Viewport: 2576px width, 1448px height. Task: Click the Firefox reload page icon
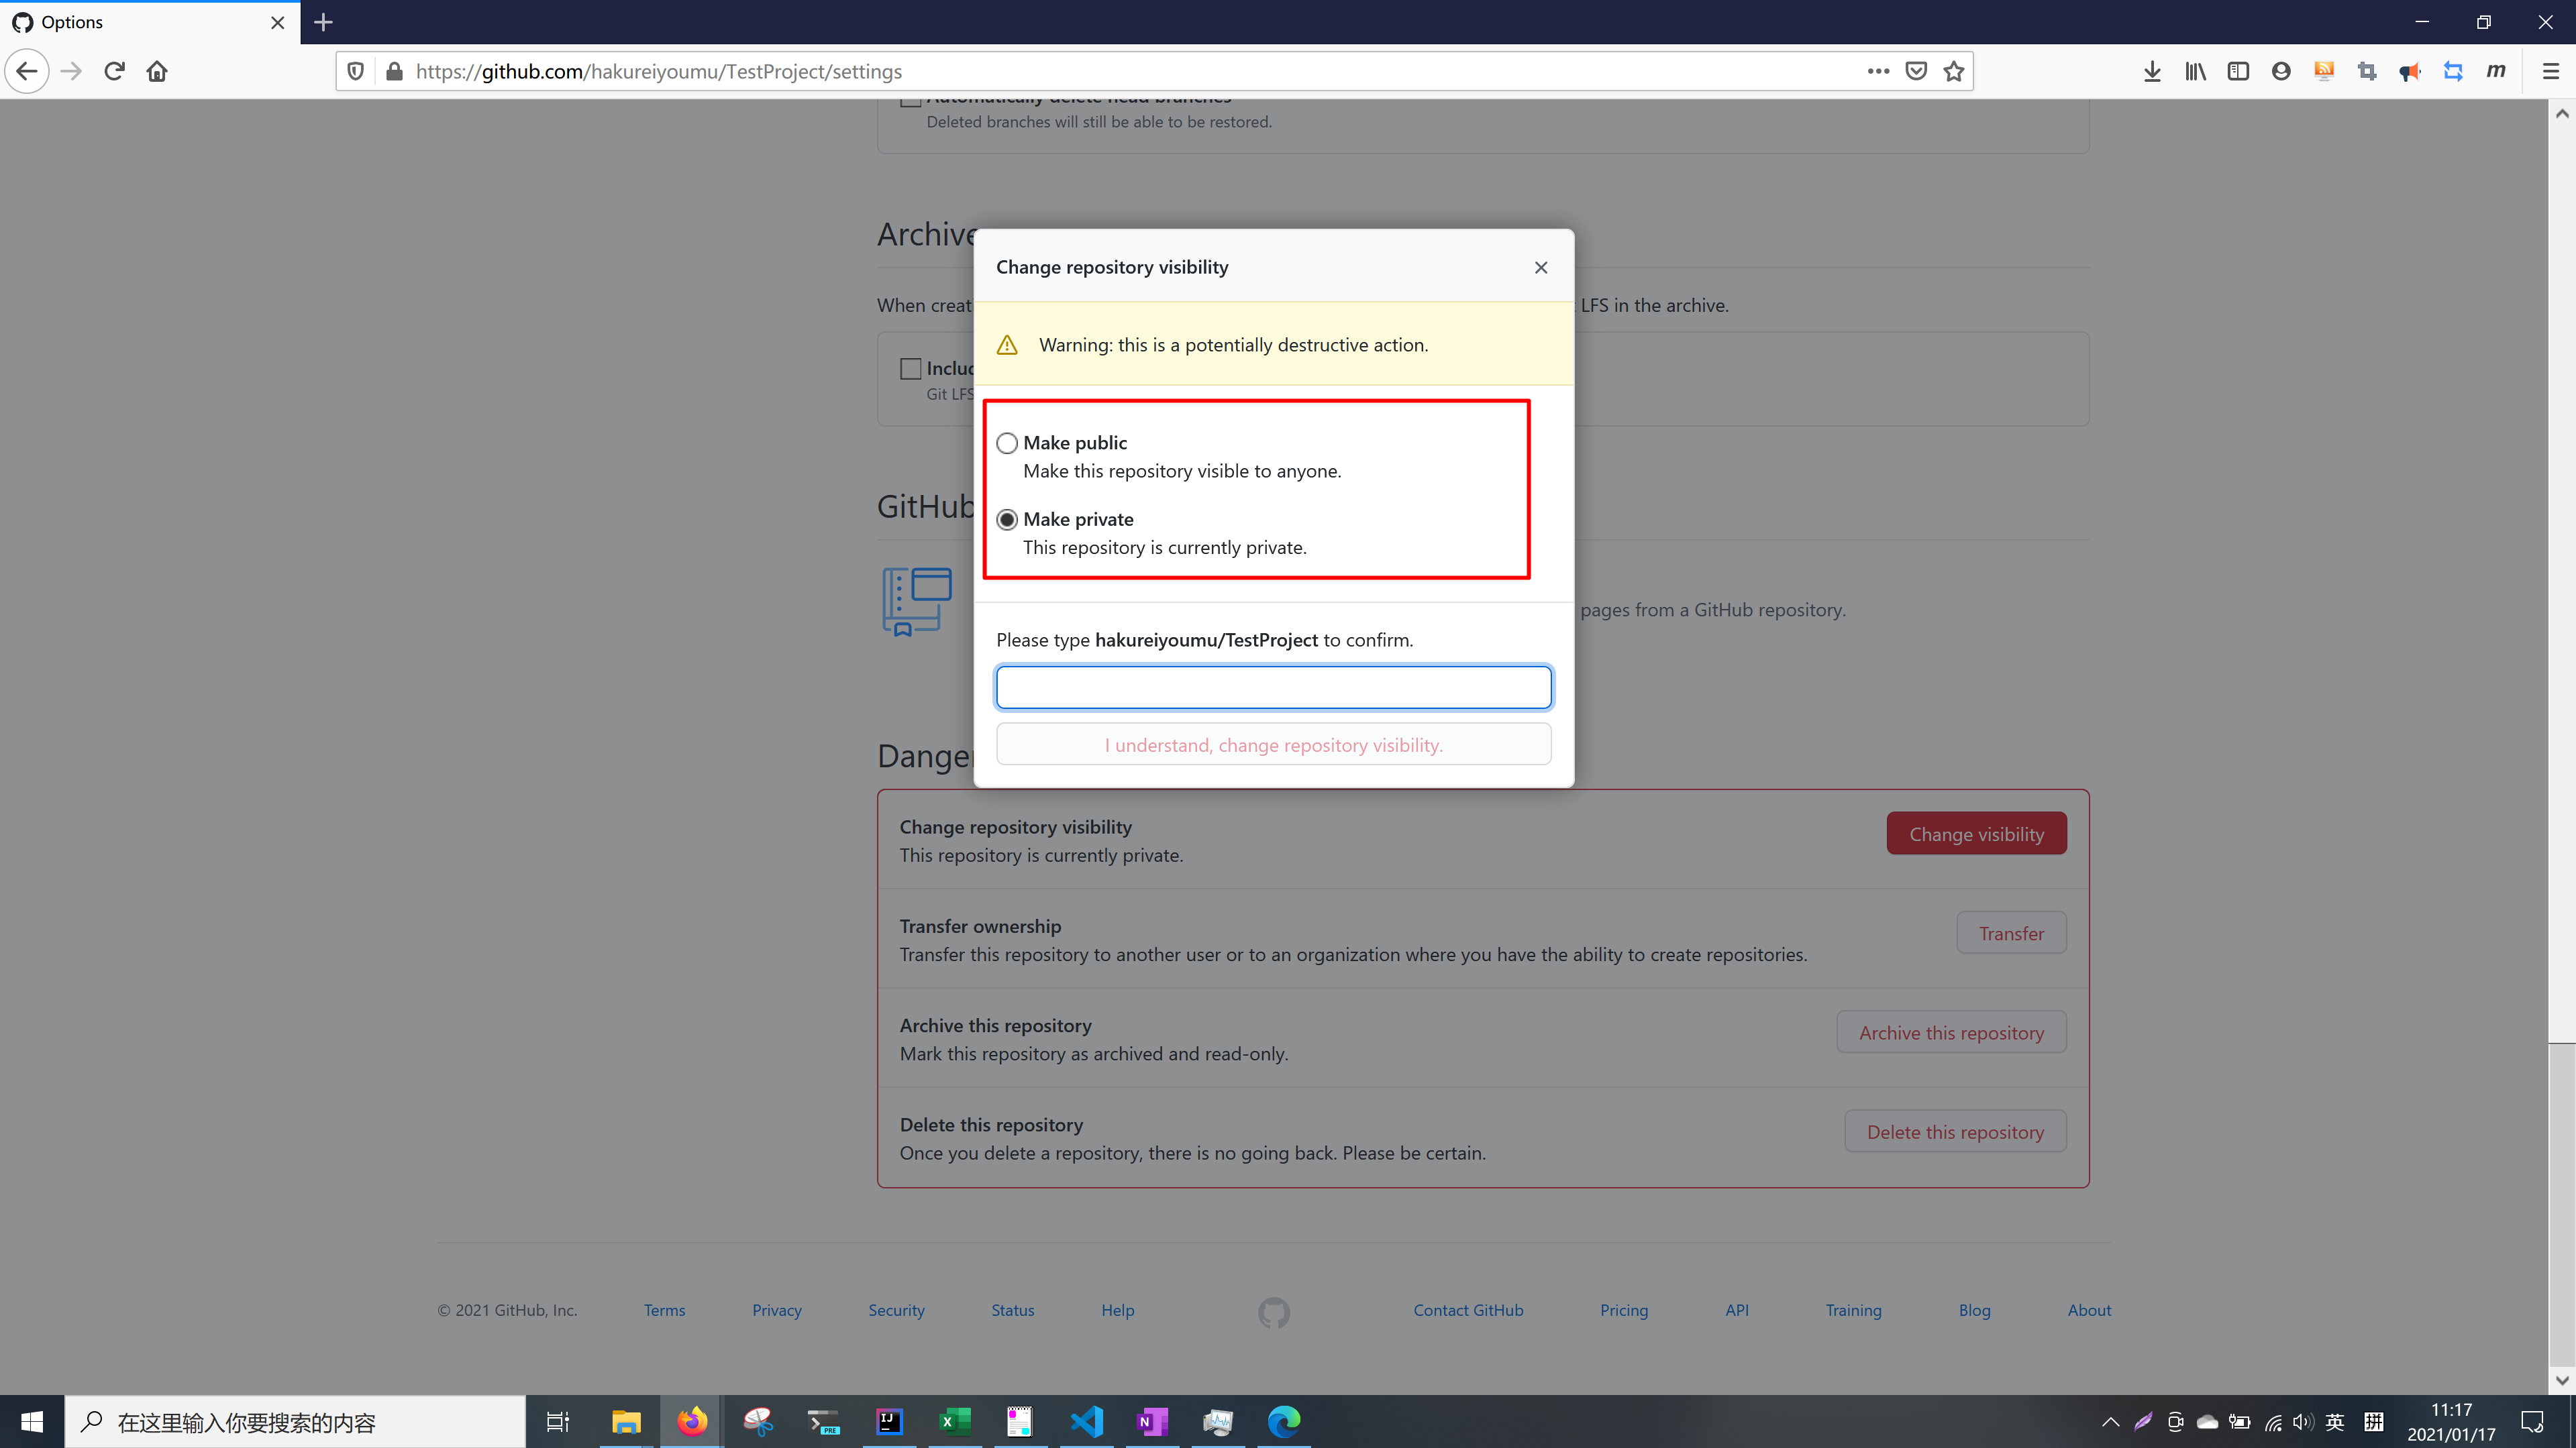point(114,71)
